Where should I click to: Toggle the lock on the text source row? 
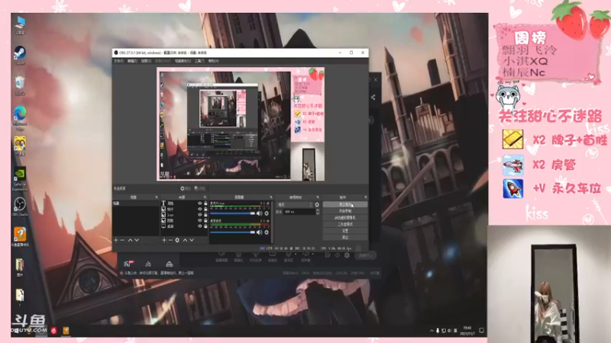pos(205,204)
